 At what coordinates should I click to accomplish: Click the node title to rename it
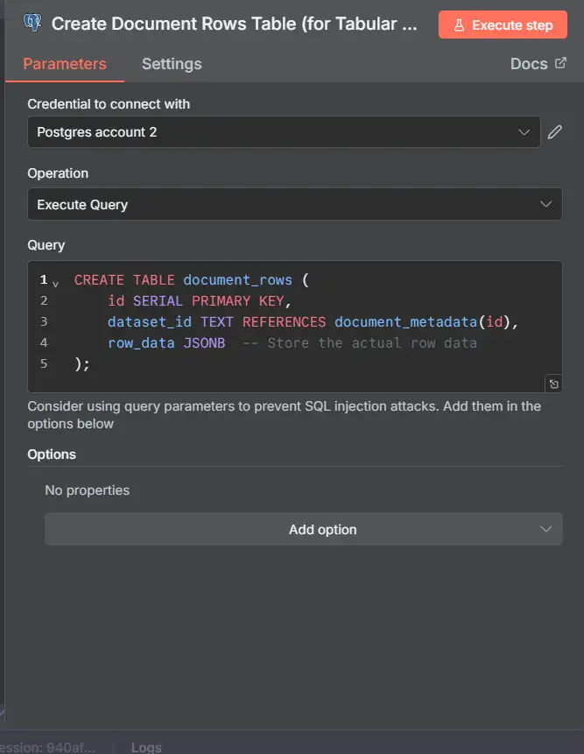click(234, 25)
